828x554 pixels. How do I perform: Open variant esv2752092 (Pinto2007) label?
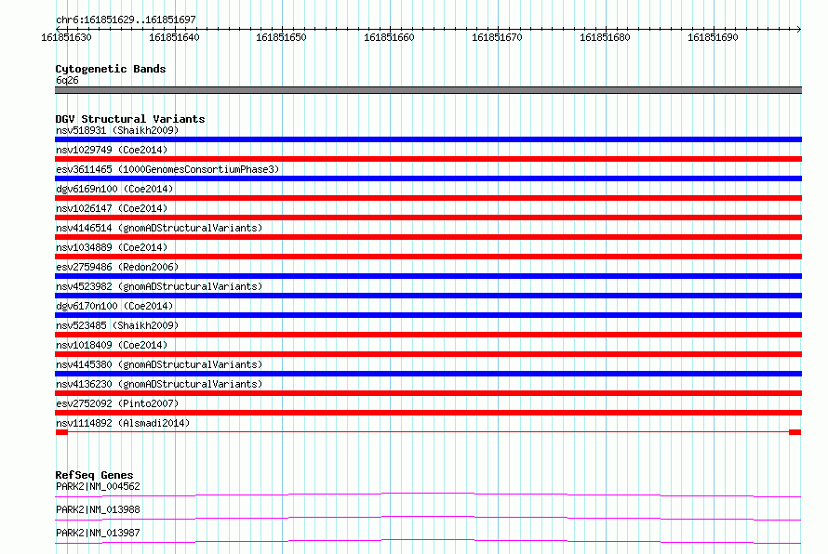coord(117,403)
